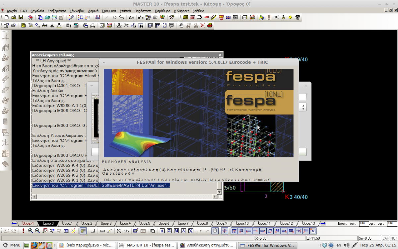Open the Επεξεργασία menu
Image resolution: width=398 pixels, height=249 pixels.
(57, 11)
